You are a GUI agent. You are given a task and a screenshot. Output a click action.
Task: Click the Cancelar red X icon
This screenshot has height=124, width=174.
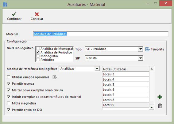tap(37, 14)
